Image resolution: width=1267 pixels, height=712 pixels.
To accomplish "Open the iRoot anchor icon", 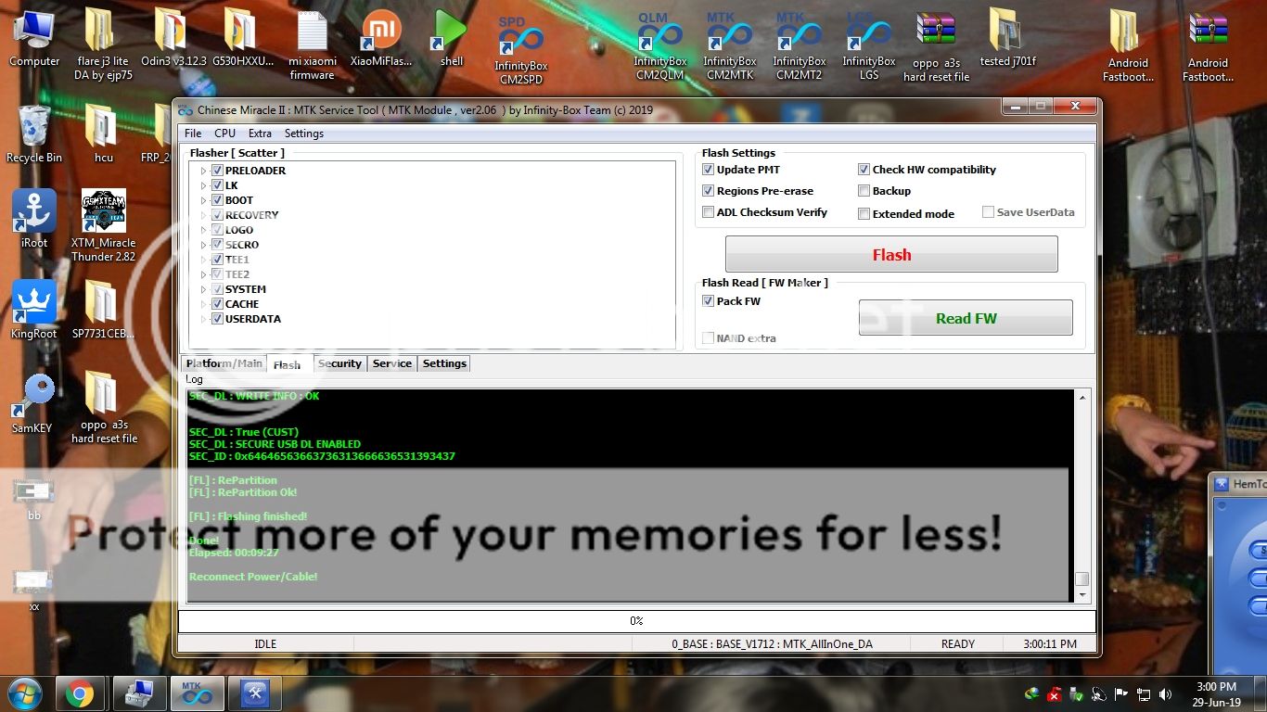I will 34,213.
